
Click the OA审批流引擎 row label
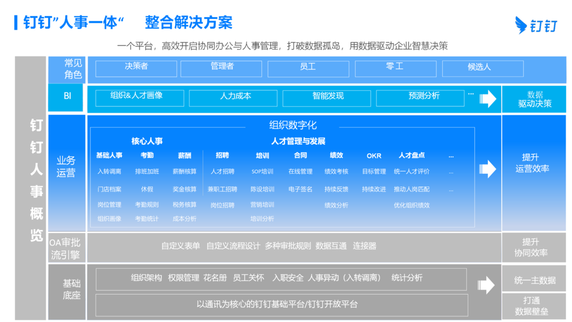pos(67,248)
